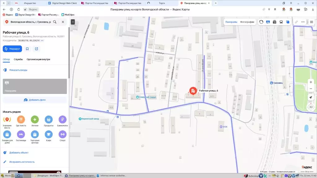Select the ruler measurement tool
This screenshot has height=178, width=317.
pos(296,22)
